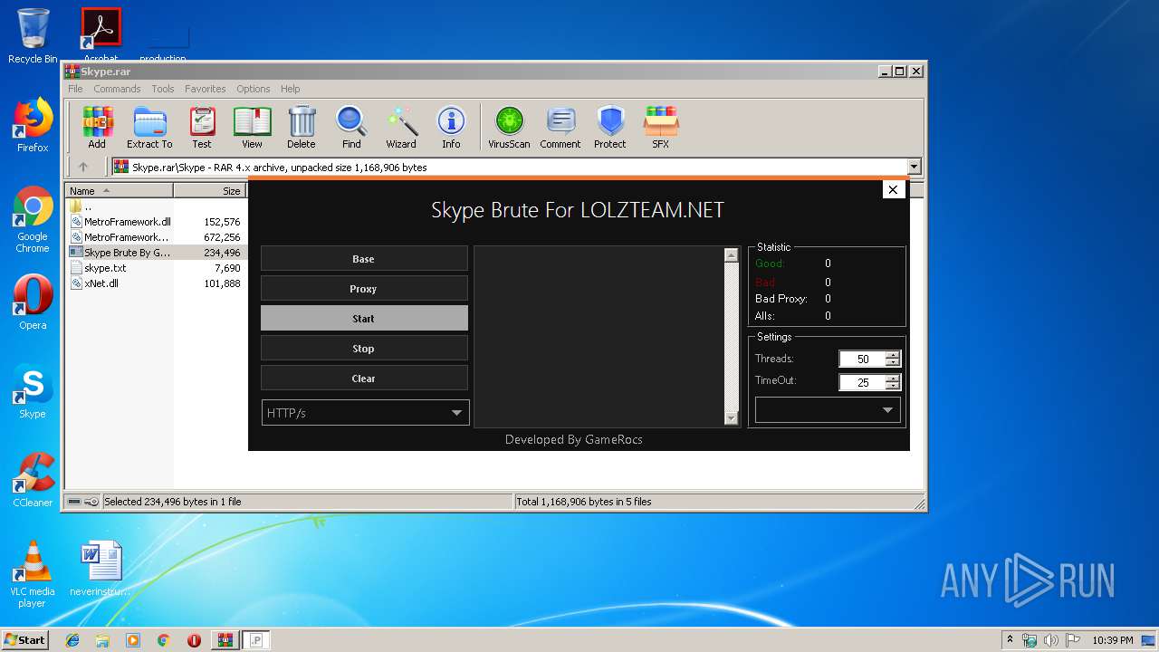Screen dimensions: 1159x652
Task: Click the Test archive icon
Action: 202,127
